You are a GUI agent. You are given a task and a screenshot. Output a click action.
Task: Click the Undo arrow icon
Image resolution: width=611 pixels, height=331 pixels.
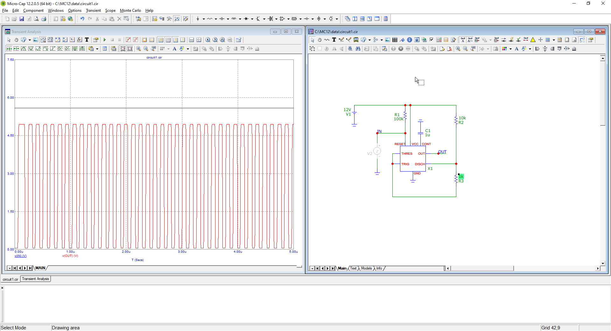[x=82, y=19]
